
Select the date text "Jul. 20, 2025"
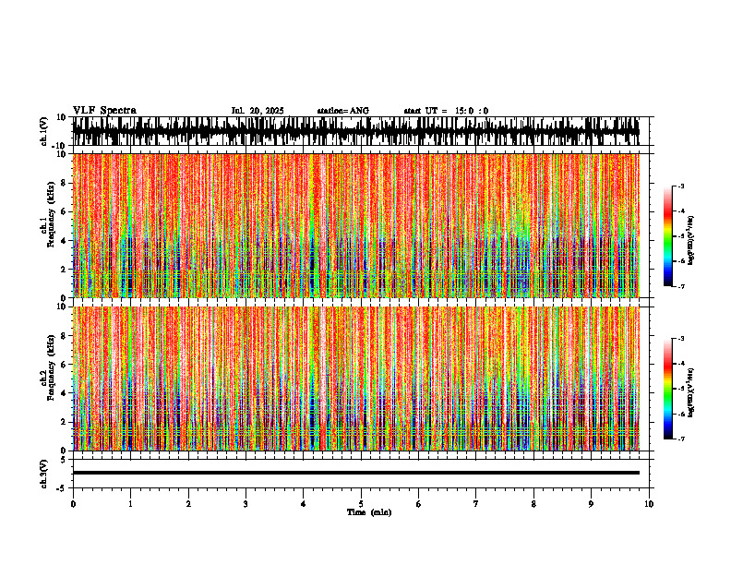(258, 111)
